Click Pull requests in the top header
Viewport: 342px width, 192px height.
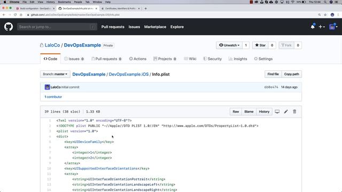tap(113, 27)
